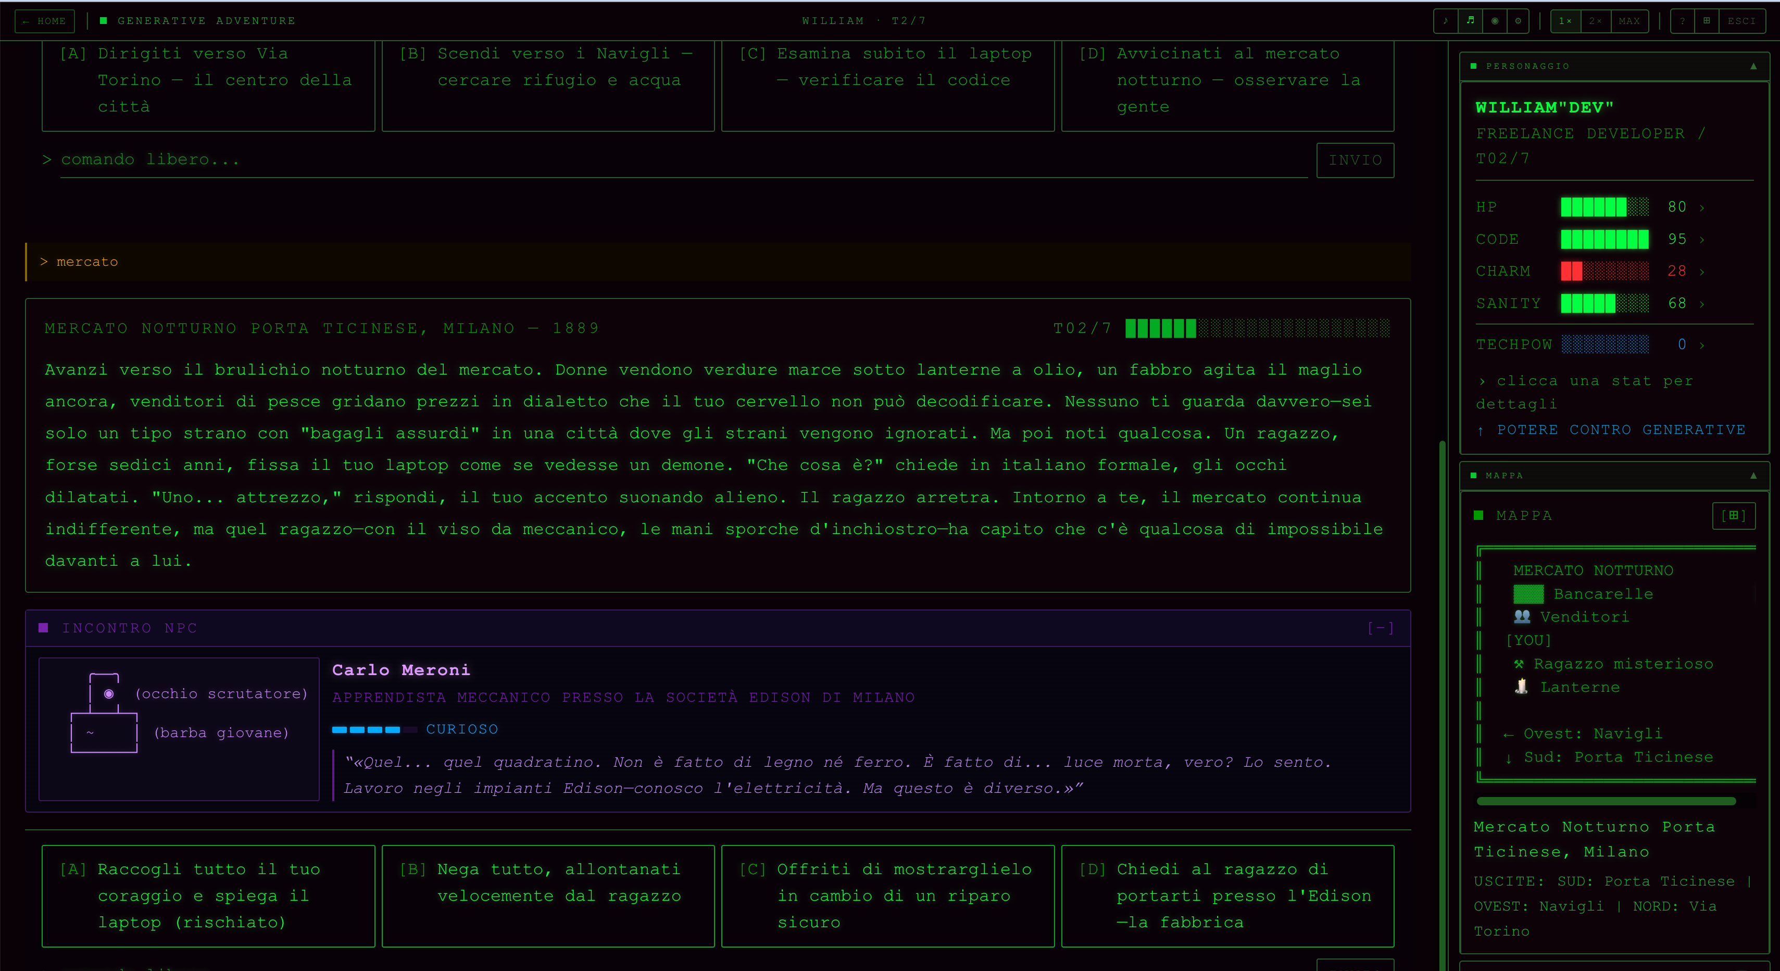Expand TECHPOW stat details chevron
Viewport: 1780px width, 971px height.
click(1701, 344)
